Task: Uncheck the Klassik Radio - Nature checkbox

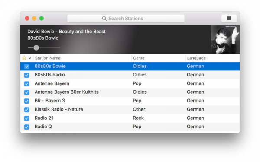Action: tap(26, 110)
